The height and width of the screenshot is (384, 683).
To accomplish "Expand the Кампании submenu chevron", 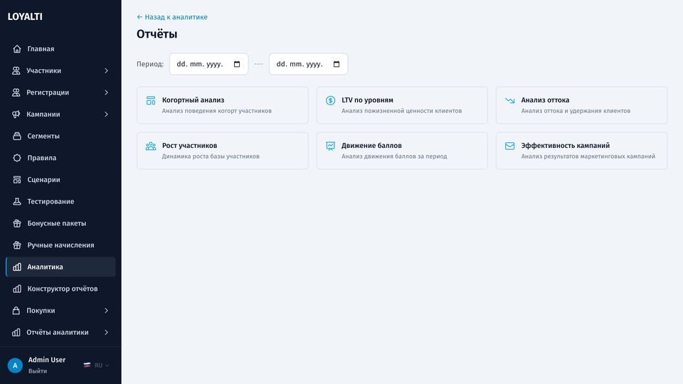I will point(106,114).
